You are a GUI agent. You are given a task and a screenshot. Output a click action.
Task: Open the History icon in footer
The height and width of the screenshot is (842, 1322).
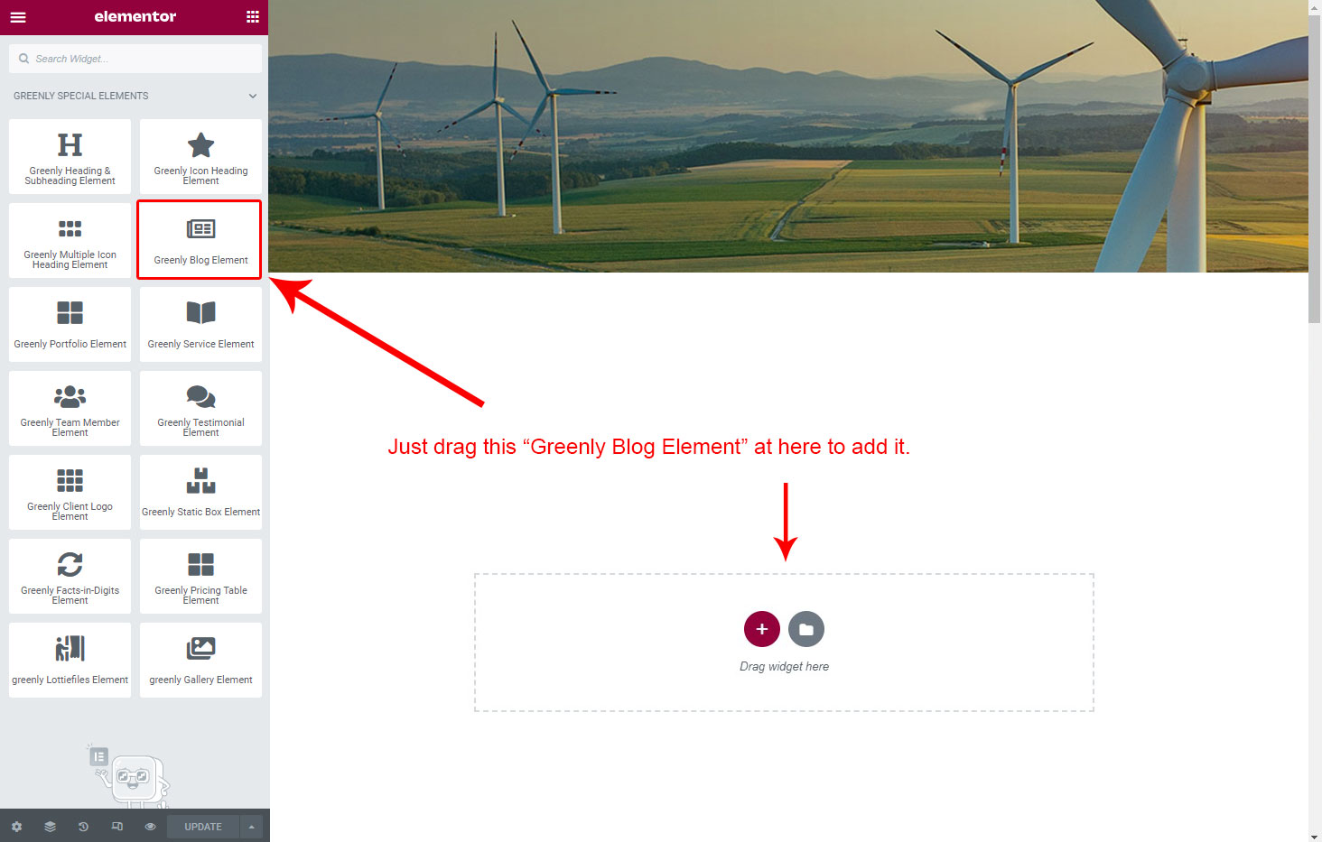click(x=83, y=827)
